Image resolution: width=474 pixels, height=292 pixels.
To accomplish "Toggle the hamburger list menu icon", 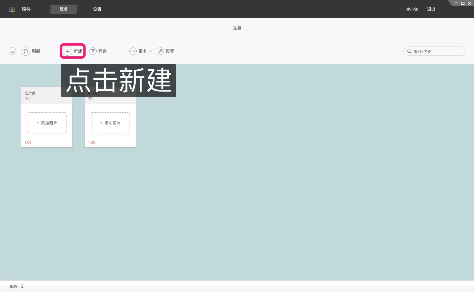I will 12,51.
